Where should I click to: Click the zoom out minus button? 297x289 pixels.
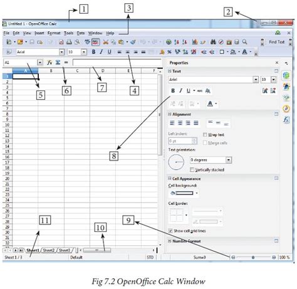233,258
